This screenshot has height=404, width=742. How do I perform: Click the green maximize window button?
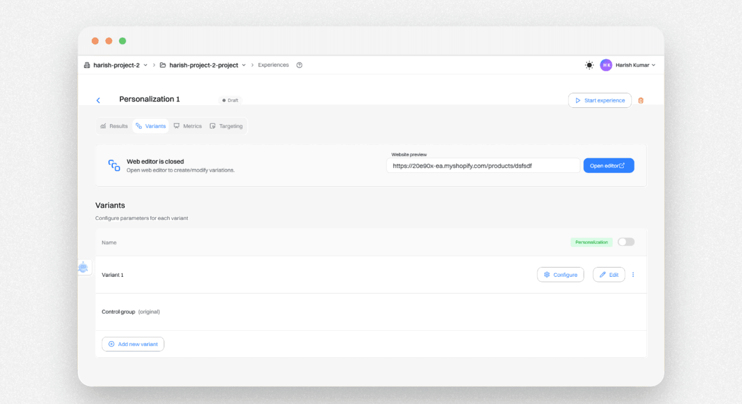click(122, 41)
